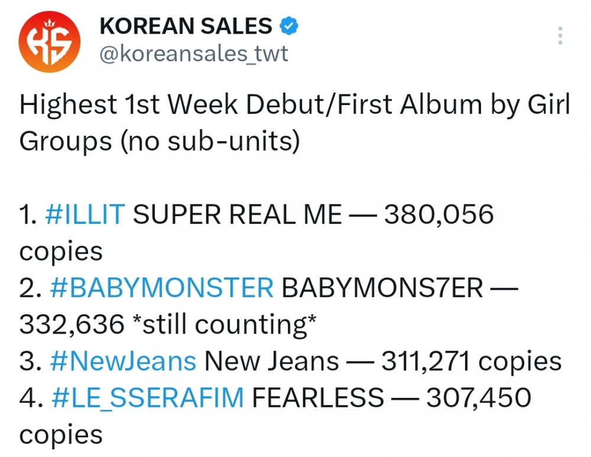
Task: Open the #LE_SSERAFIM hashtag
Action: pyautogui.click(x=148, y=398)
